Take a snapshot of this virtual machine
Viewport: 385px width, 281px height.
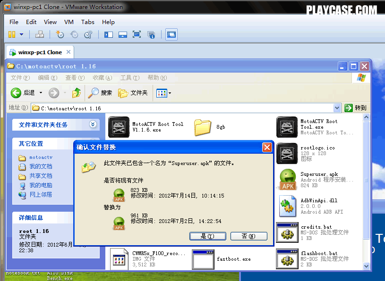point(60,34)
